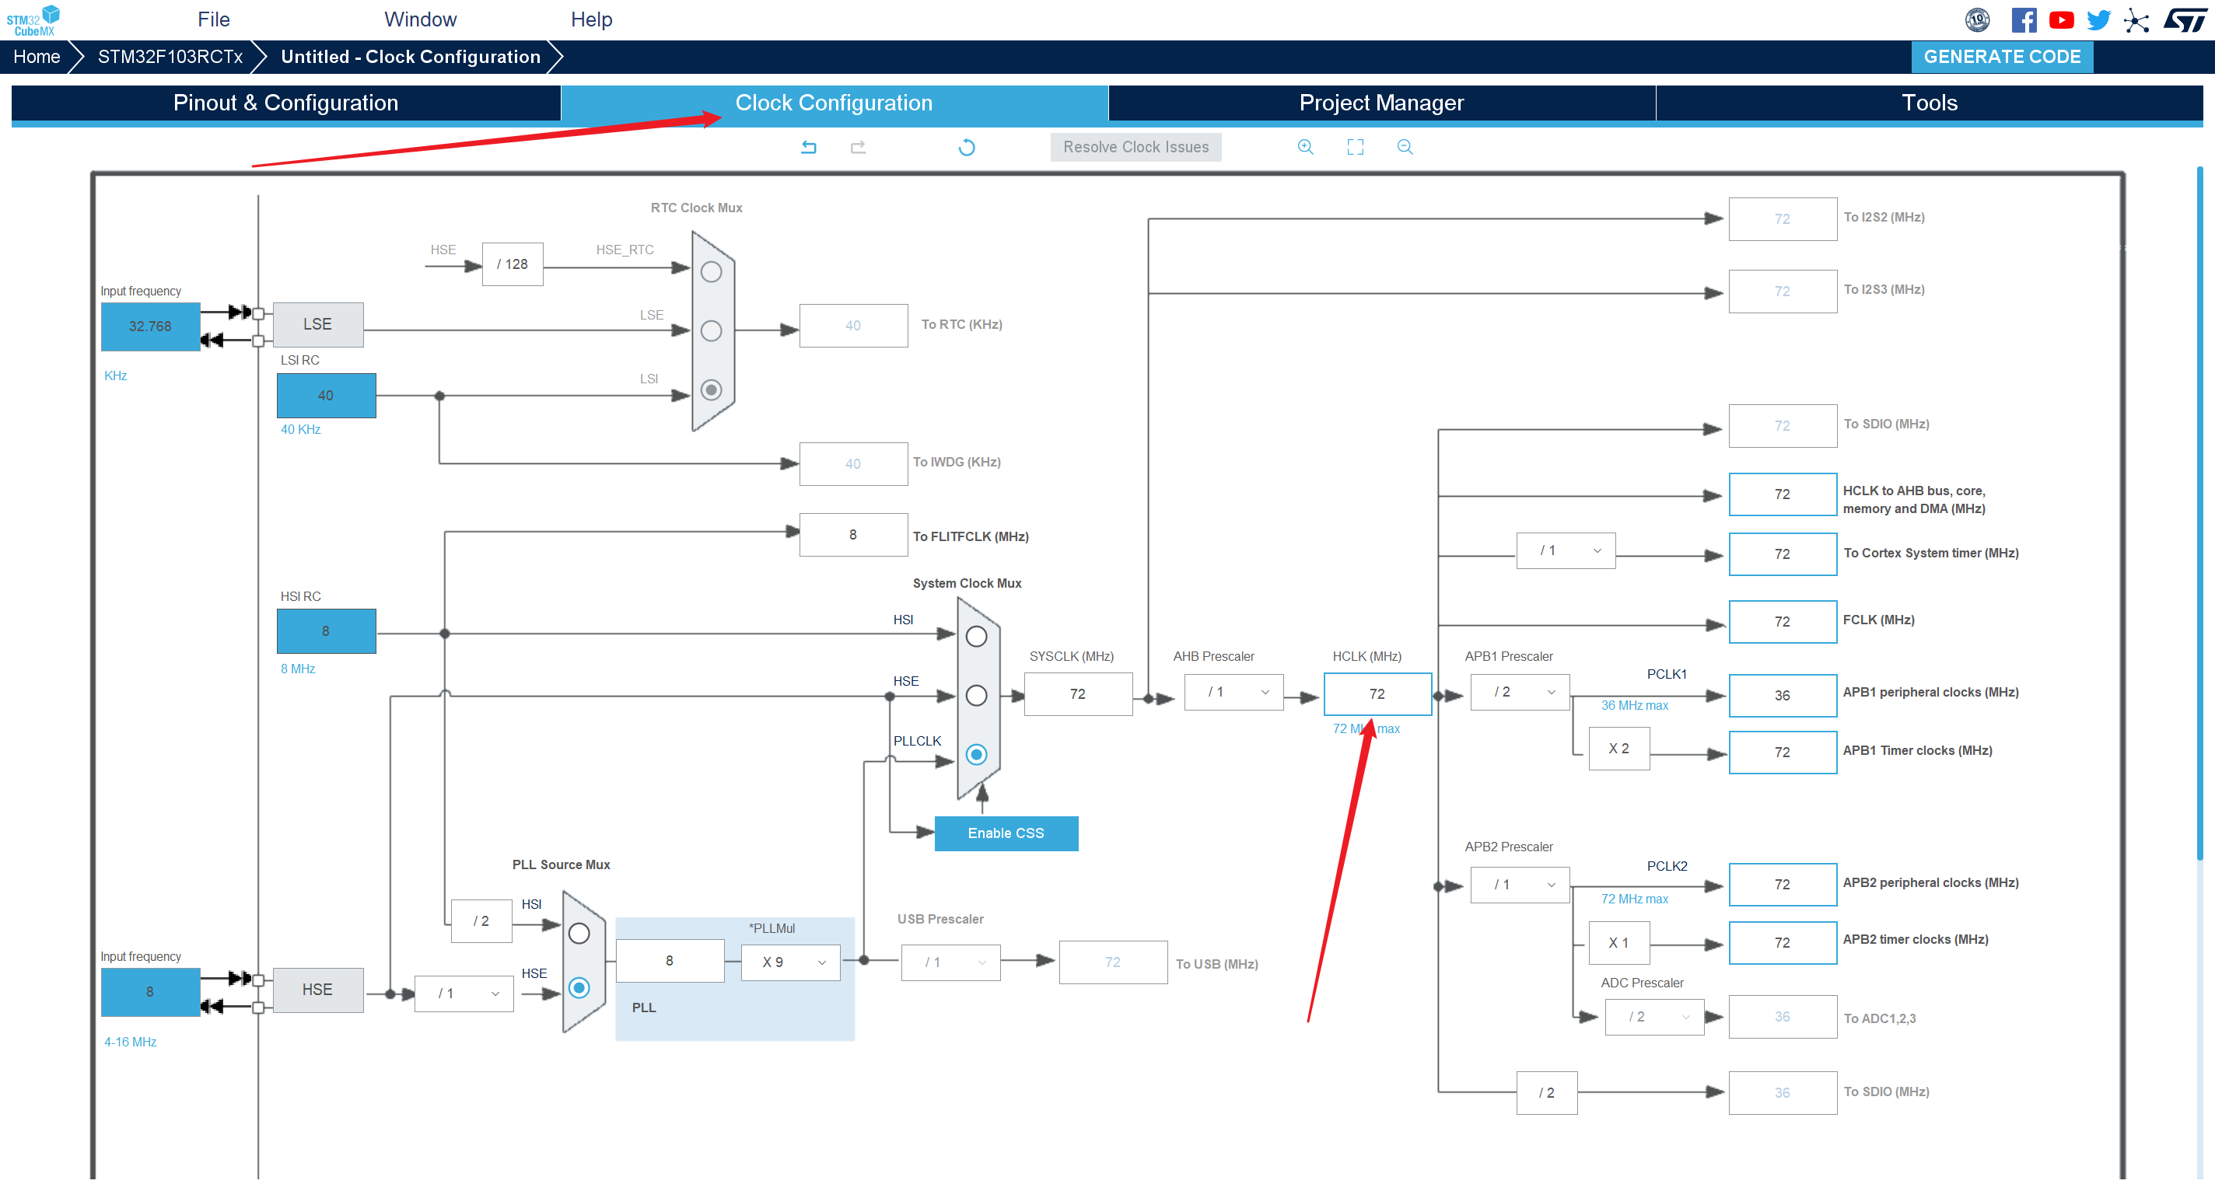Open the AHB Prescaler dropdown
The height and width of the screenshot is (1191, 2215).
1233,693
